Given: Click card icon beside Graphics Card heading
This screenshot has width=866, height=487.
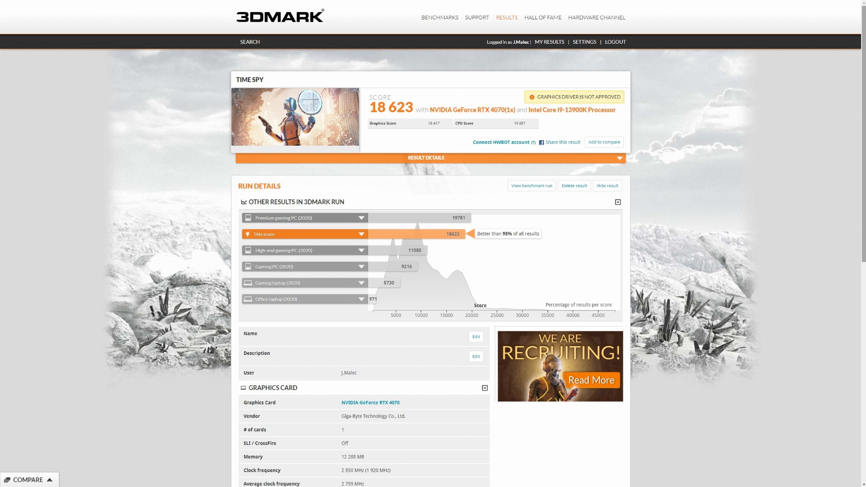Looking at the screenshot, I should click(x=244, y=388).
